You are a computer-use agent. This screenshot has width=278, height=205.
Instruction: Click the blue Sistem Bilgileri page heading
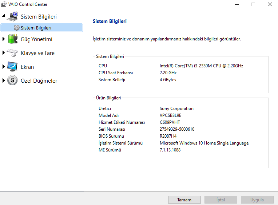(110, 21)
